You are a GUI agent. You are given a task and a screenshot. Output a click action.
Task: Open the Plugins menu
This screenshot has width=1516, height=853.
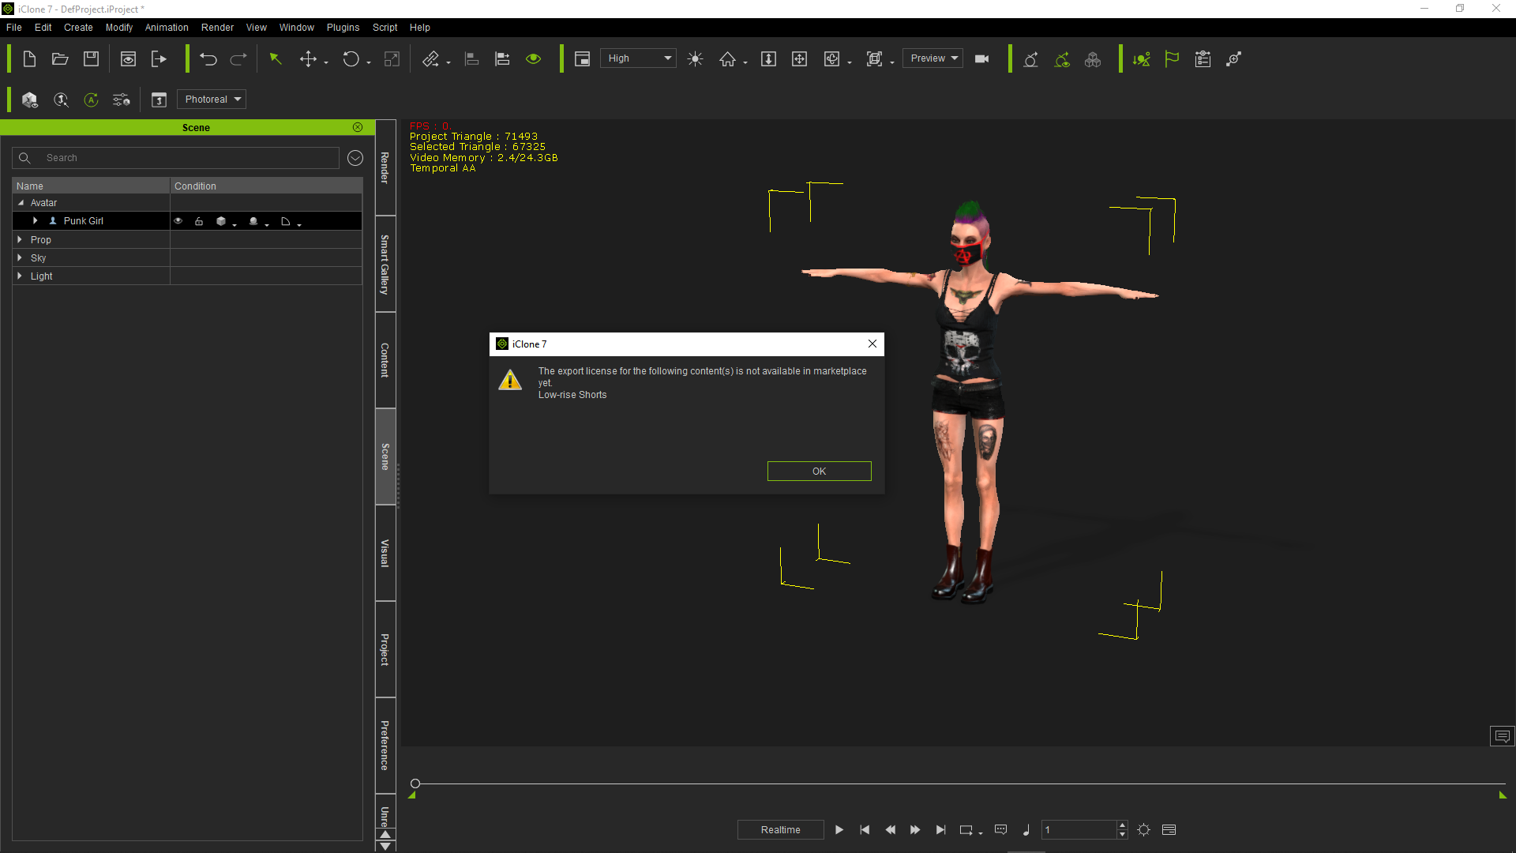pyautogui.click(x=343, y=28)
